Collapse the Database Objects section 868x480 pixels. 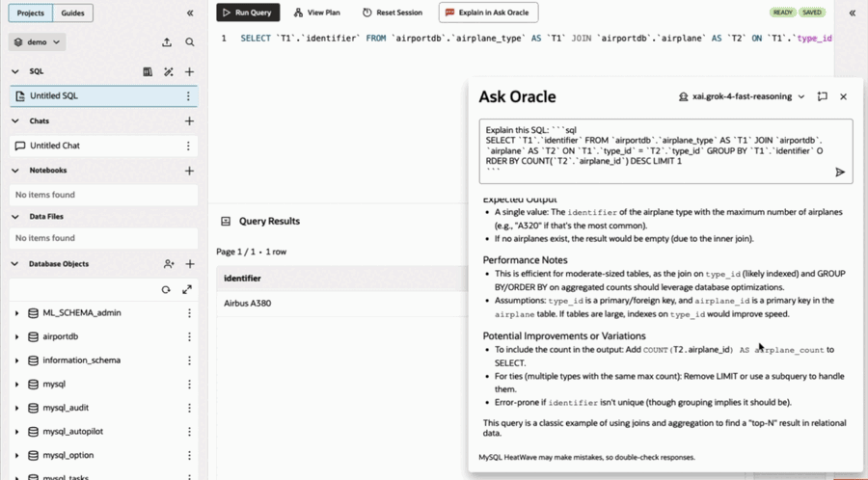(14, 264)
